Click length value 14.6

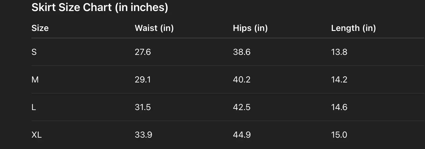(339, 107)
